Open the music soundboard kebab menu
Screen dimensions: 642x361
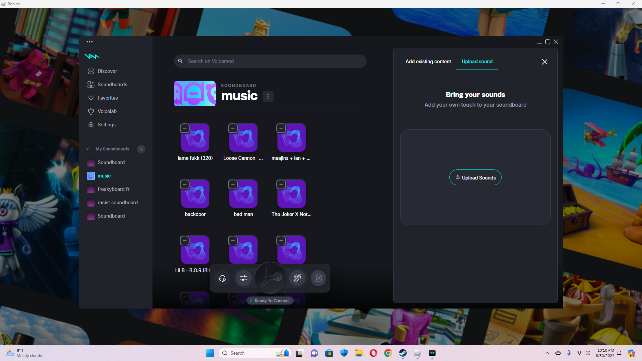pyautogui.click(x=268, y=96)
